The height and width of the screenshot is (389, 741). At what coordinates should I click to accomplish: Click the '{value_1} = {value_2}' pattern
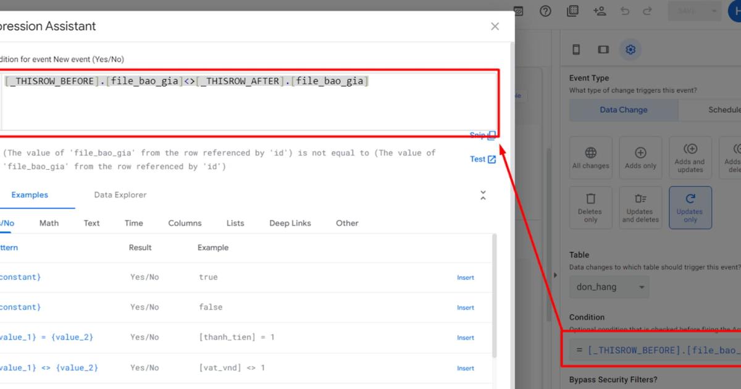[46, 338]
